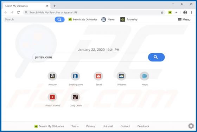The height and width of the screenshot is (132, 197).
Task: Bookmark this page with the star icon
Action: coord(162,12)
